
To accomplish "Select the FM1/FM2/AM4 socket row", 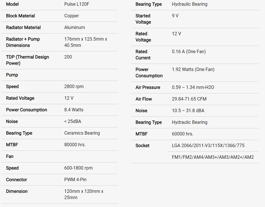I will pyautogui.click(x=213, y=157).
